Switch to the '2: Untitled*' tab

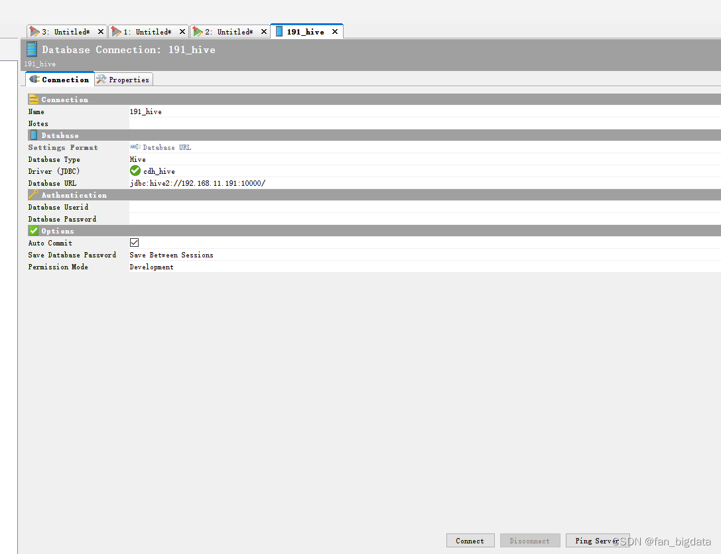(x=229, y=32)
